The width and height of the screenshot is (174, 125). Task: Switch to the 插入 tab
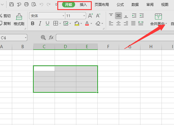(83, 5)
